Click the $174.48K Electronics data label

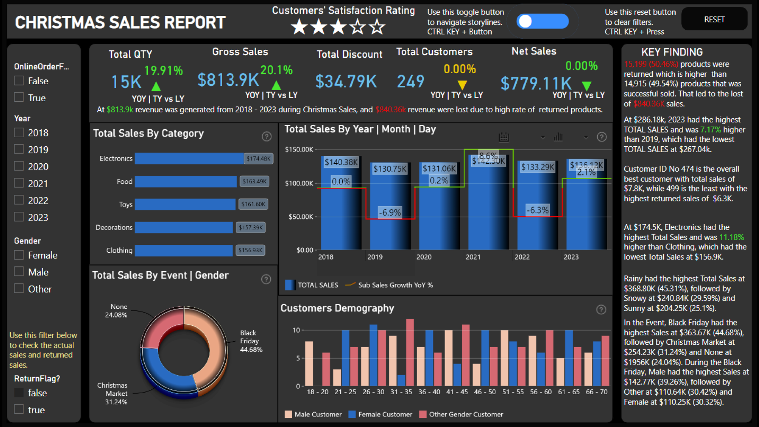click(x=259, y=159)
